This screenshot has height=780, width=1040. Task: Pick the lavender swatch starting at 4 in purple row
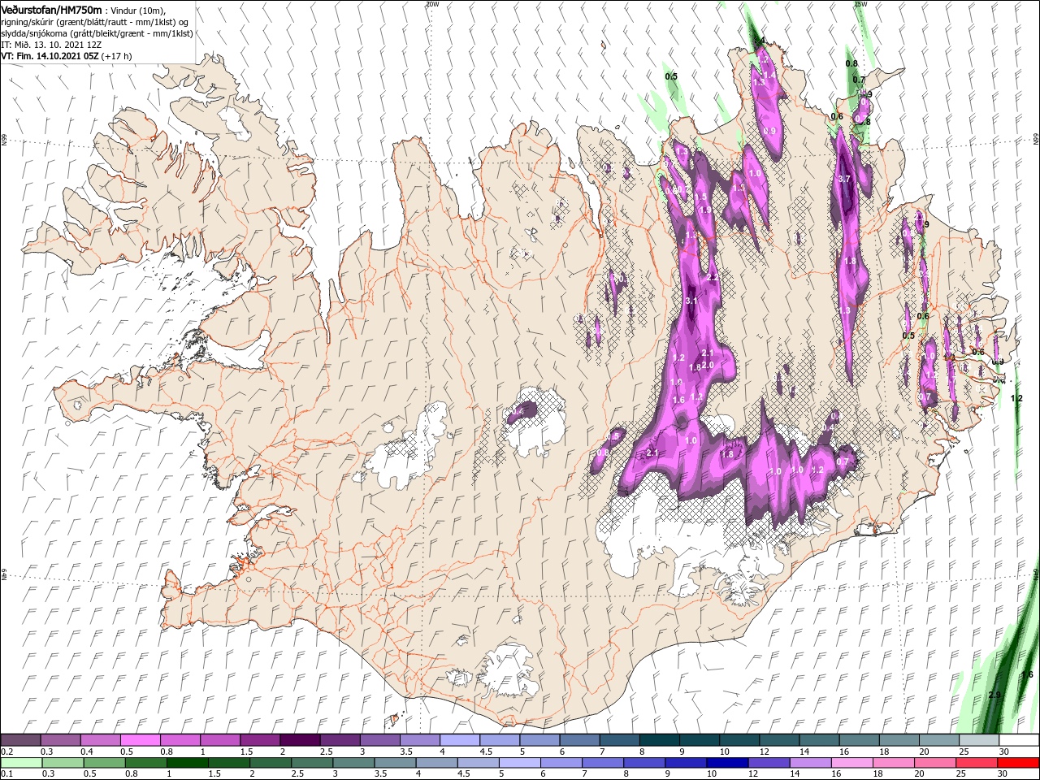(459, 740)
